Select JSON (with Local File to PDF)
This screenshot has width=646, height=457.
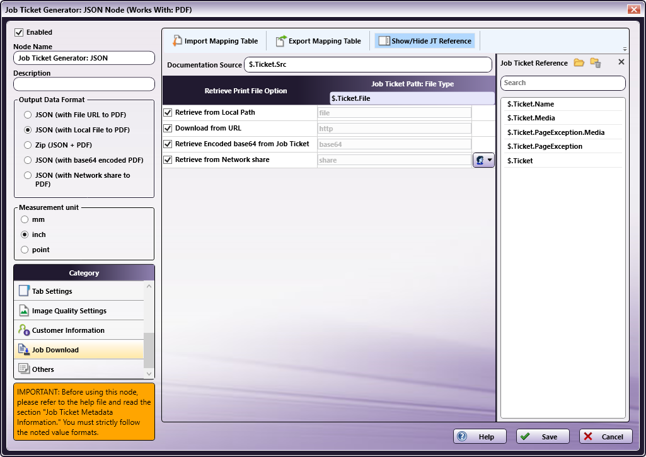point(28,130)
